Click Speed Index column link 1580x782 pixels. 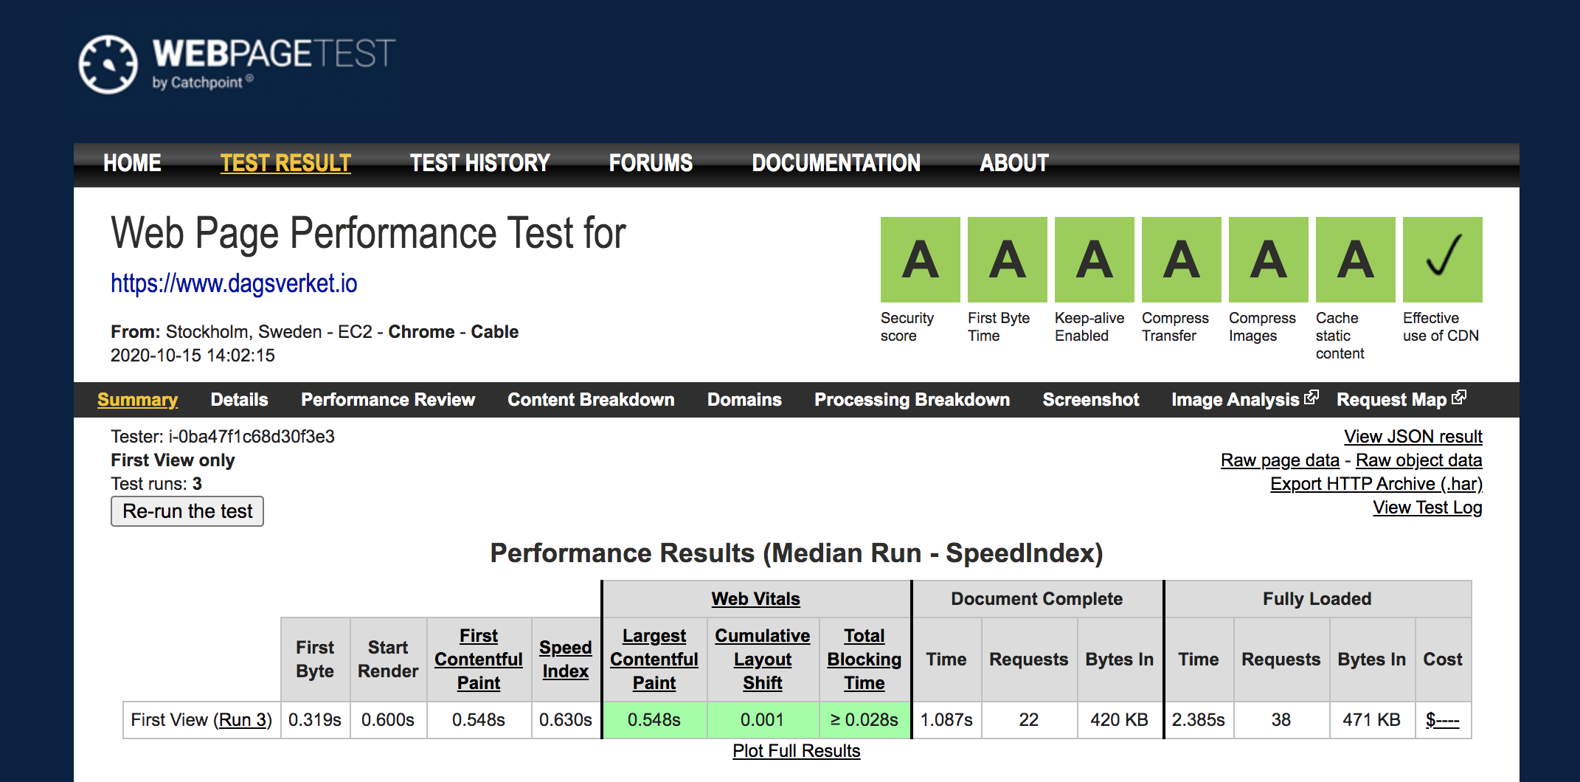[565, 660]
